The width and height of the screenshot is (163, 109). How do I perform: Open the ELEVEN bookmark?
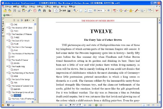coord(17,89)
